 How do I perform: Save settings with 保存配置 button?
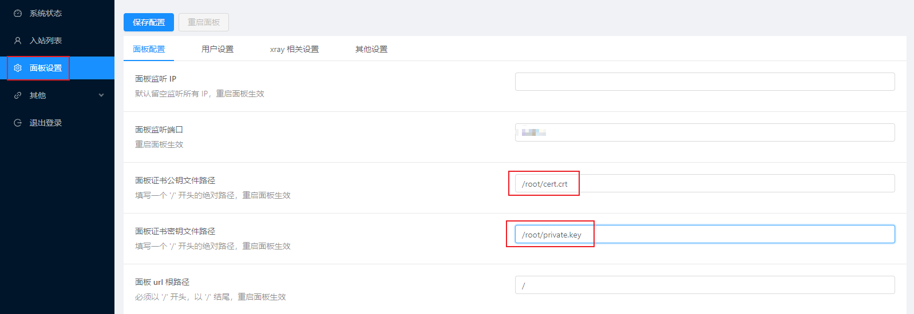pyautogui.click(x=149, y=22)
